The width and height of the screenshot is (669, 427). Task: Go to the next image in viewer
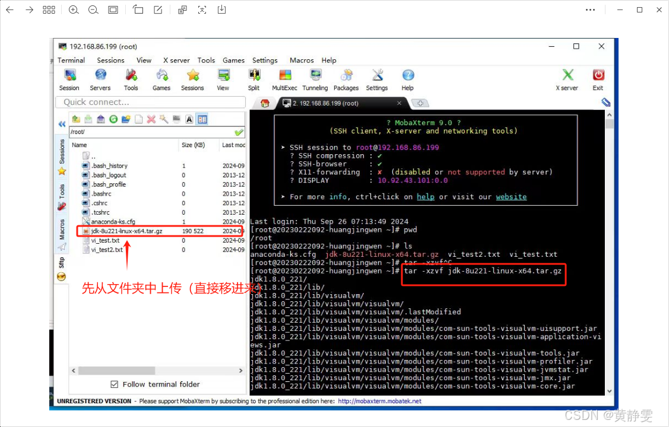(x=29, y=10)
